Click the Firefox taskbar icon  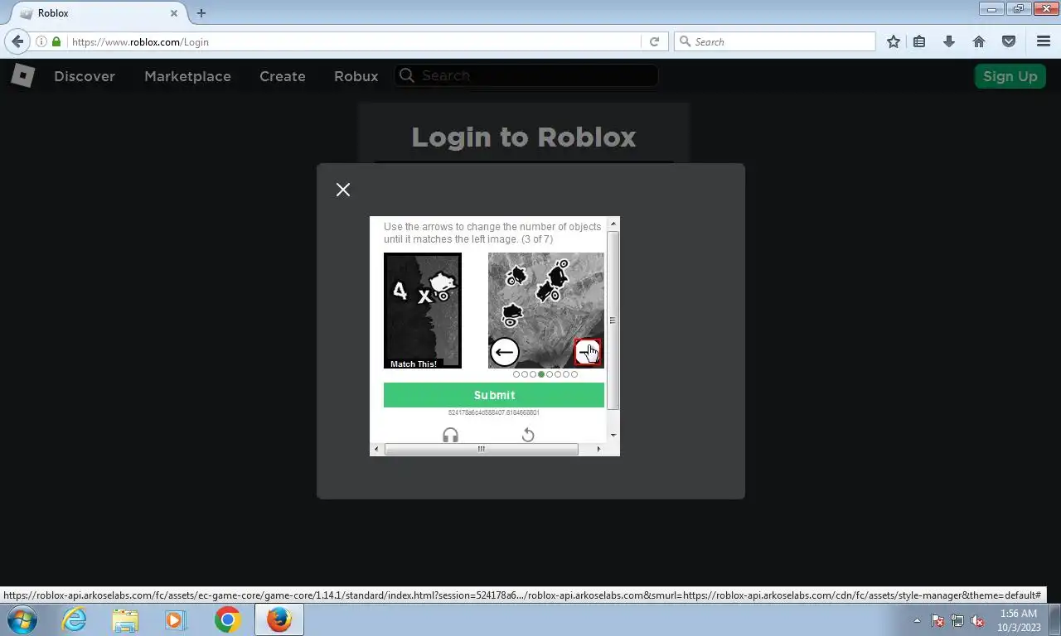tap(279, 619)
